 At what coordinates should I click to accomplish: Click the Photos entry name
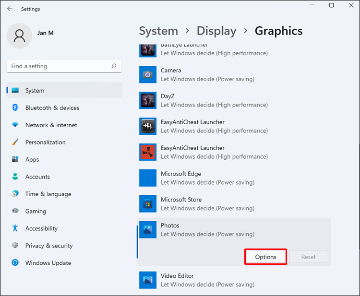pos(170,225)
